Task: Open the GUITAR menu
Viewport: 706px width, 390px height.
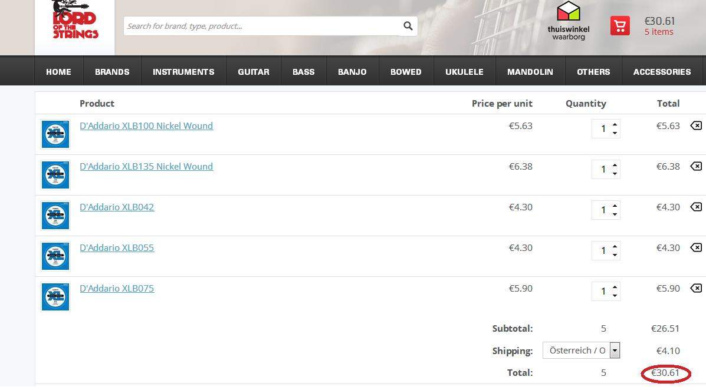Action: (x=254, y=71)
